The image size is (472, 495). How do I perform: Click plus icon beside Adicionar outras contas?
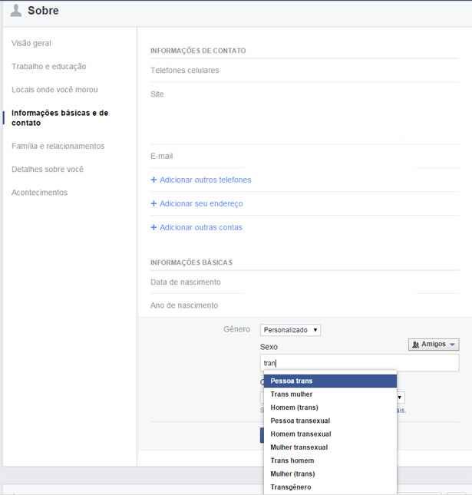[153, 227]
